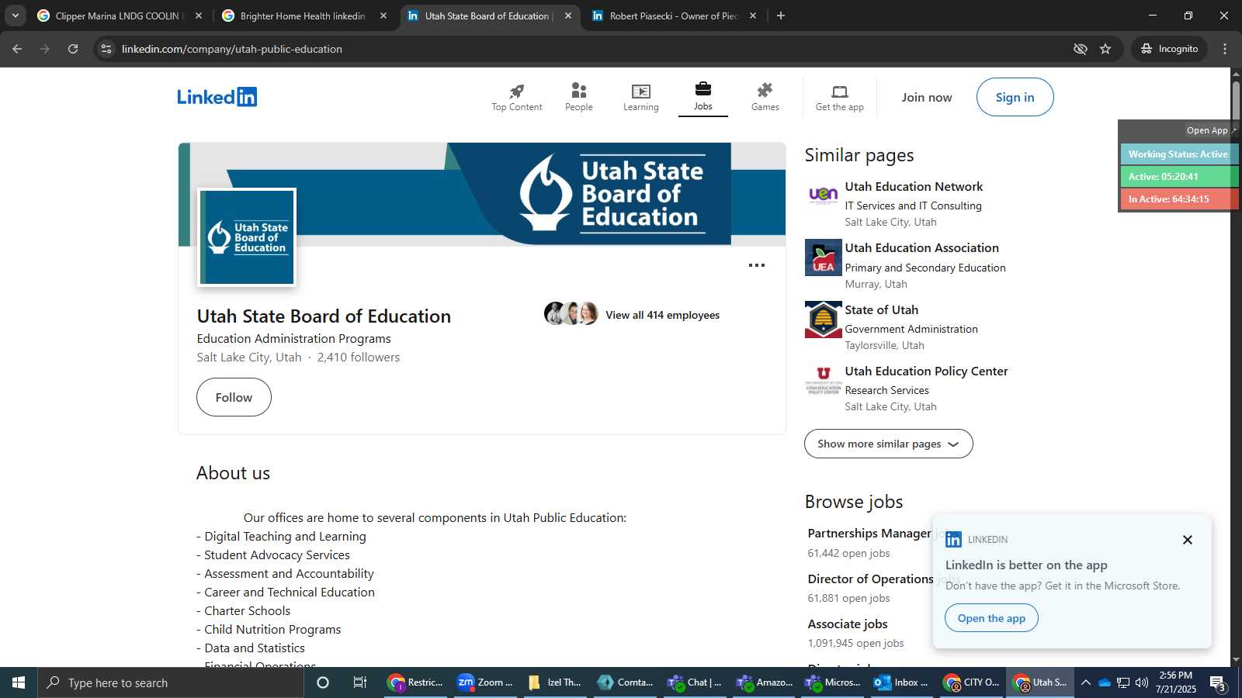Click State of Utah seal icon
The width and height of the screenshot is (1242, 698).
click(823, 320)
